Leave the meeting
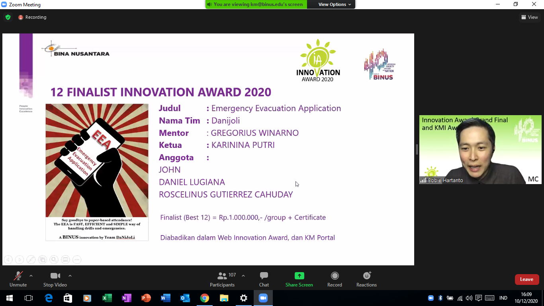 click(527, 279)
